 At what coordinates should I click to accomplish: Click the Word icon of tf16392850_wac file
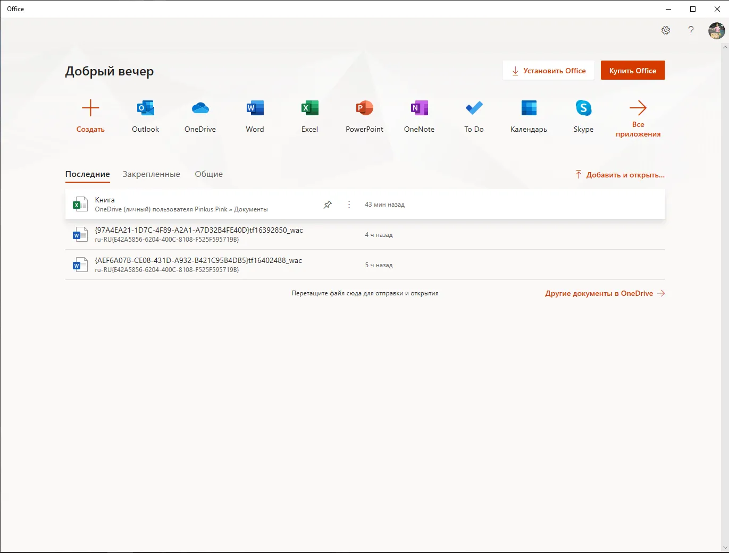80,235
